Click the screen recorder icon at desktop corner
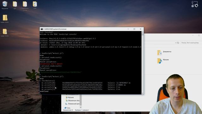The width and height of the screenshot is (202, 114). pos(194,4)
